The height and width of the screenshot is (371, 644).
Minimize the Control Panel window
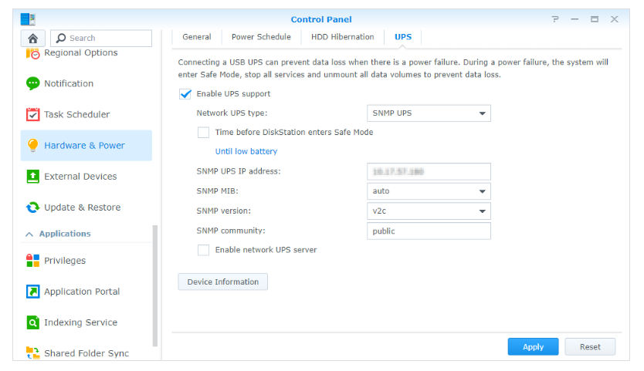575,19
